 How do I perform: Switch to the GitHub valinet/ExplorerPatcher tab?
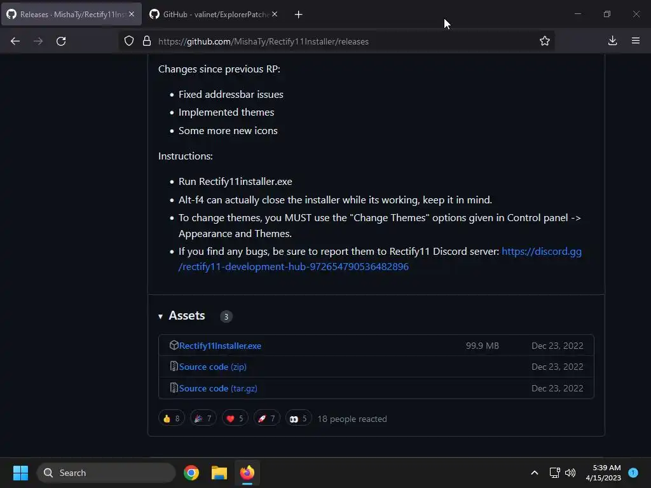214,14
